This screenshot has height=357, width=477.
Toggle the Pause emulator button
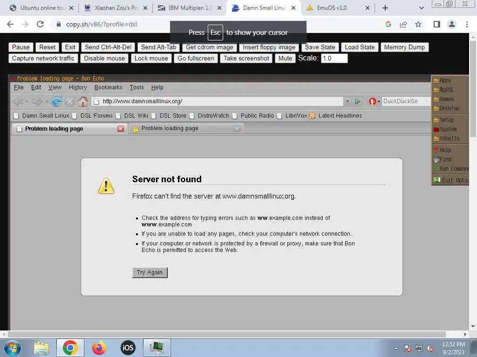[x=20, y=47]
